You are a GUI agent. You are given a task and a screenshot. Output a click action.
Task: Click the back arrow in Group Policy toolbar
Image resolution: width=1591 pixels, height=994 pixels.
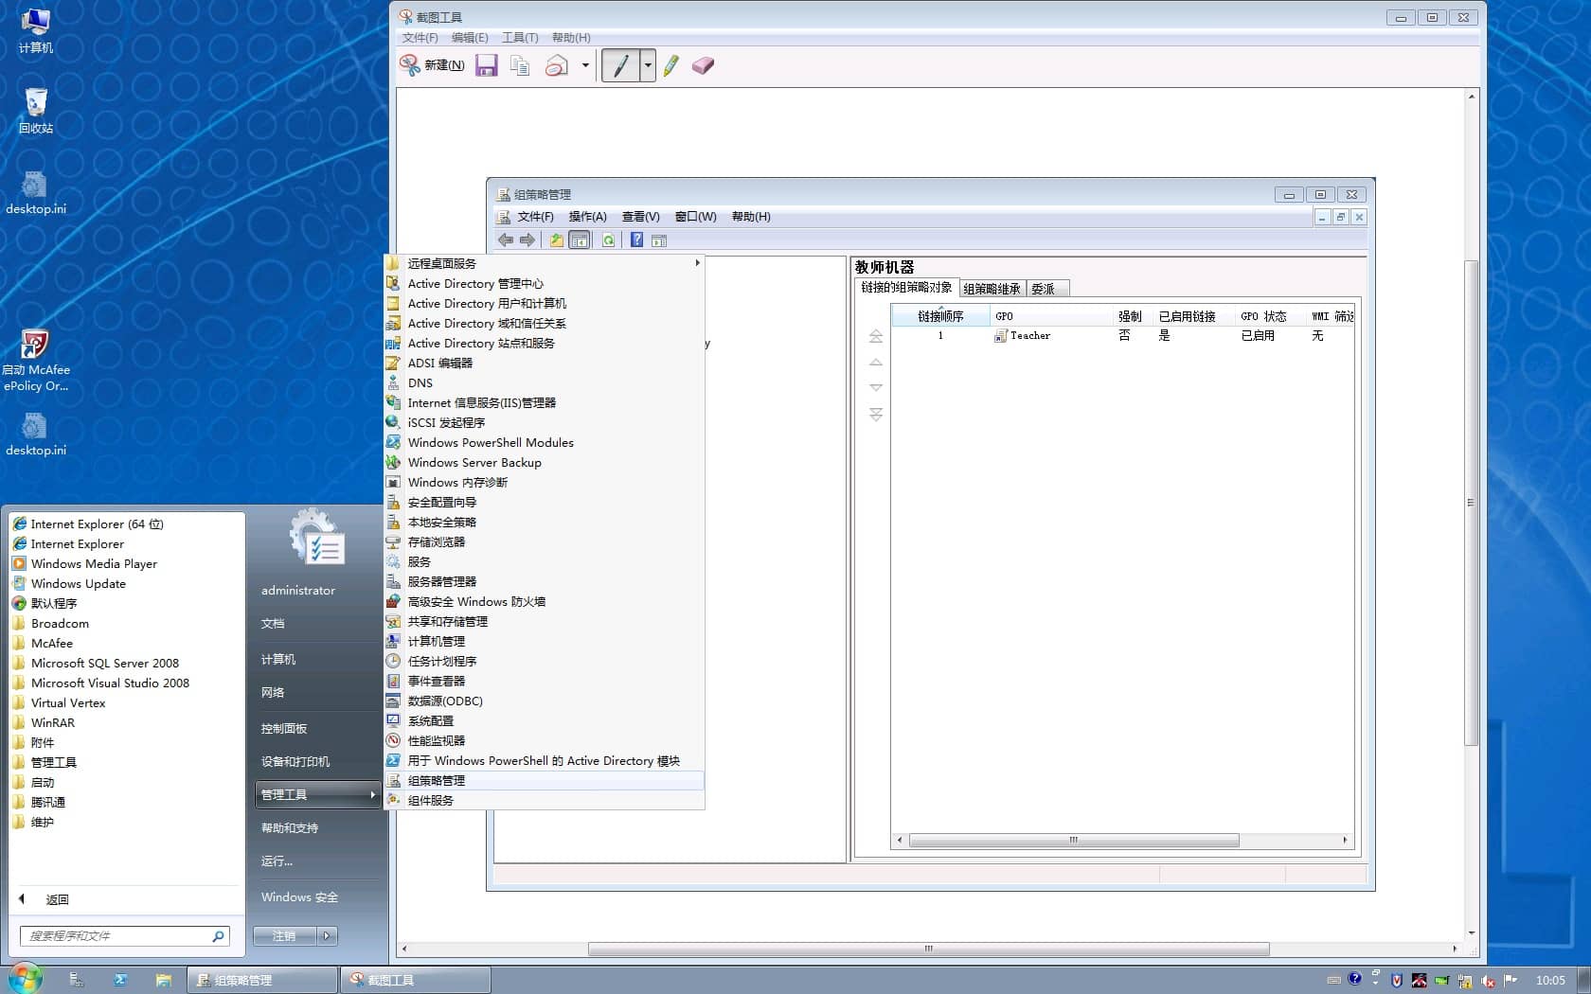click(506, 240)
